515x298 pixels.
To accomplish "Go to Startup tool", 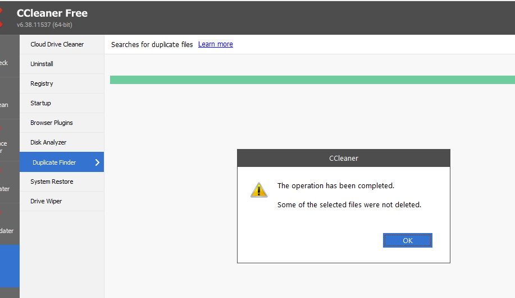I will coord(40,103).
